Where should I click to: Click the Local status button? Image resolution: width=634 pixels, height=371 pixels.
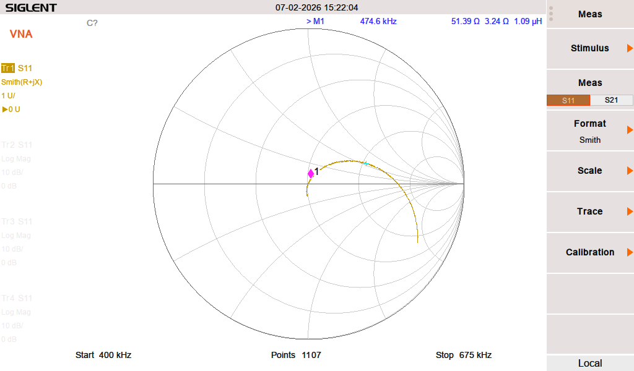[590, 363]
